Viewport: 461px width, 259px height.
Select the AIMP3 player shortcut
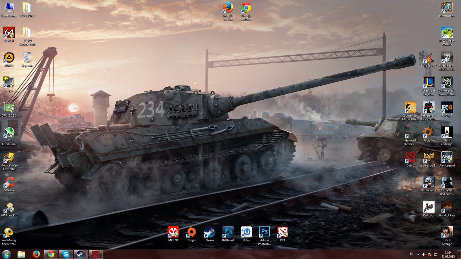point(9,60)
